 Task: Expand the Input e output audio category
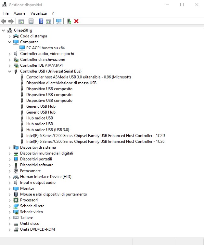tap(10, 183)
